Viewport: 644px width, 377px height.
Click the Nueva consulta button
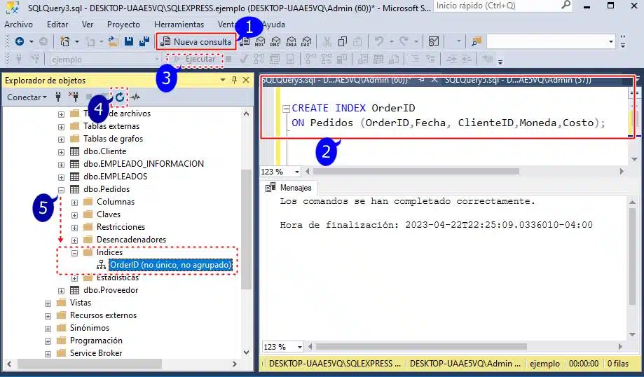tap(196, 41)
